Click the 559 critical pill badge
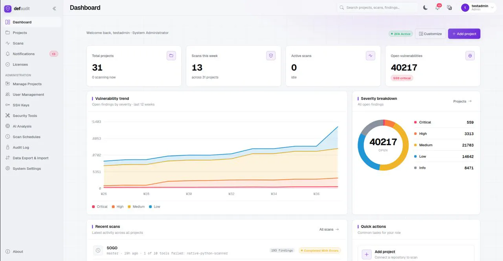This screenshot has width=503, height=261. click(x=402, y=78)
